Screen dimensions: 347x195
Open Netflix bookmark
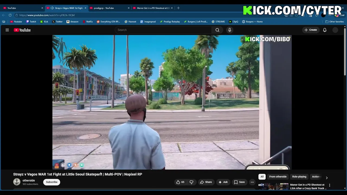tap(87, 22)
